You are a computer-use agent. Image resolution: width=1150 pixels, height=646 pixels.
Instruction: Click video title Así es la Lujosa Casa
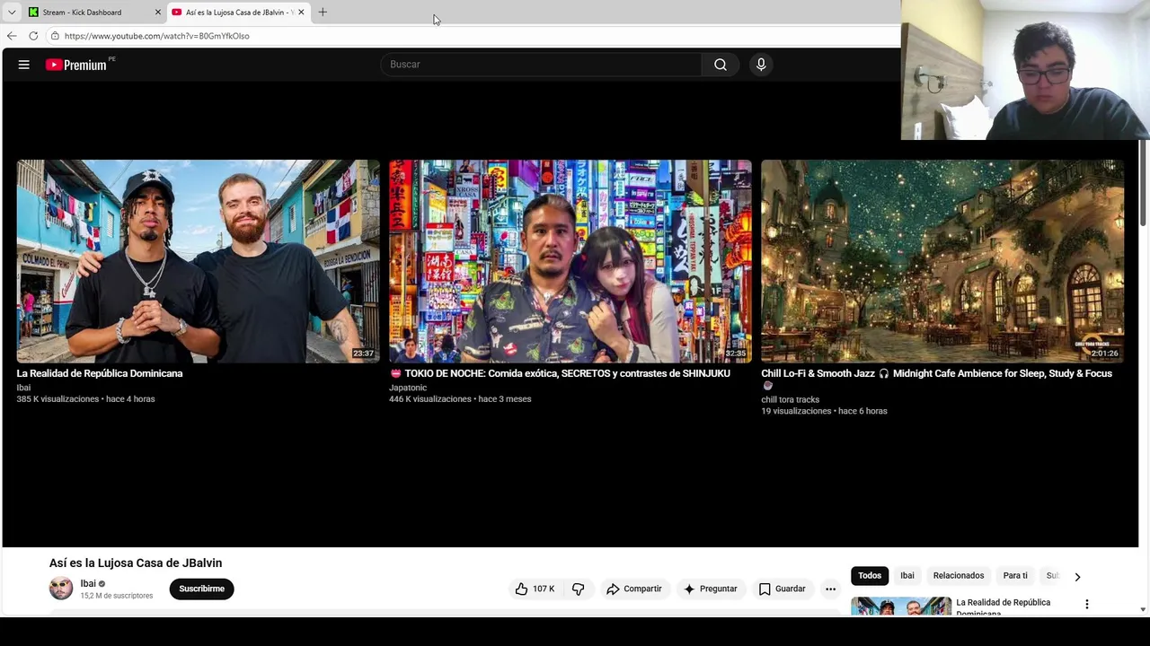[136, 563]
